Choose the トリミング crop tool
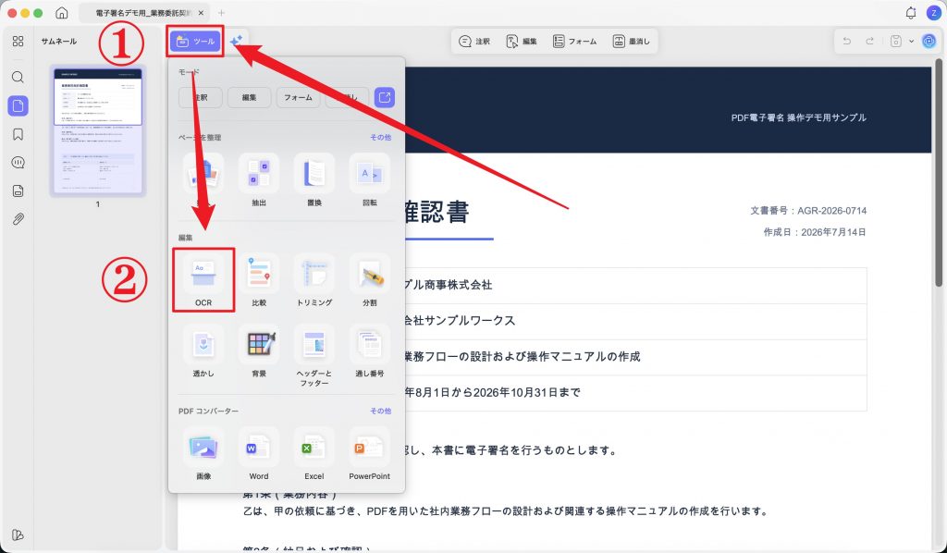 pos(314,281)
